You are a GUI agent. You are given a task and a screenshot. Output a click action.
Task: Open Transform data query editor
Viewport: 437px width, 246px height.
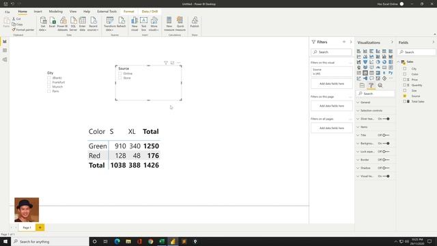click(x=110, y=24)
